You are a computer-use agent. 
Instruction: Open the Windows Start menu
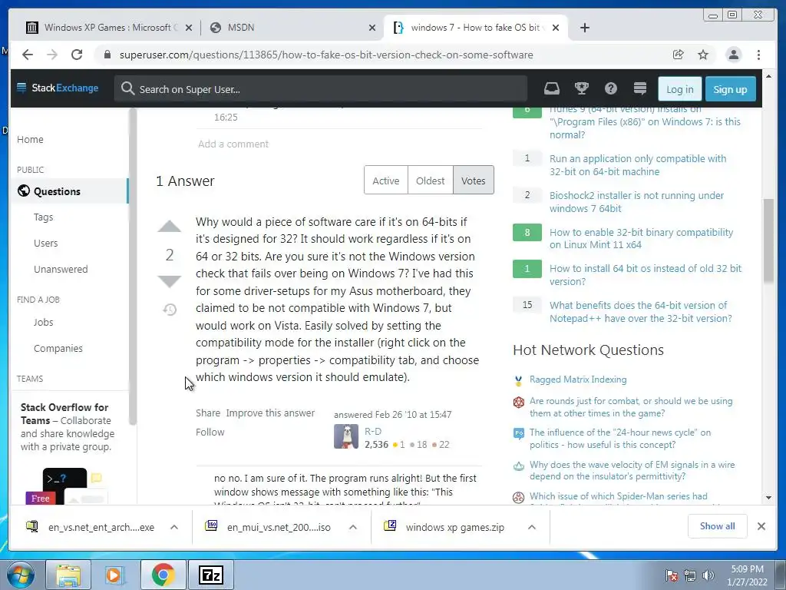tap(21, 575)
